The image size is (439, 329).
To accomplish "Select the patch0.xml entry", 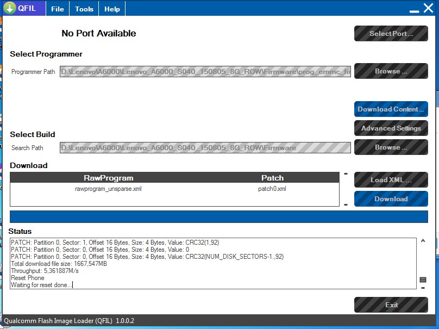I will (x=272, y=190).
